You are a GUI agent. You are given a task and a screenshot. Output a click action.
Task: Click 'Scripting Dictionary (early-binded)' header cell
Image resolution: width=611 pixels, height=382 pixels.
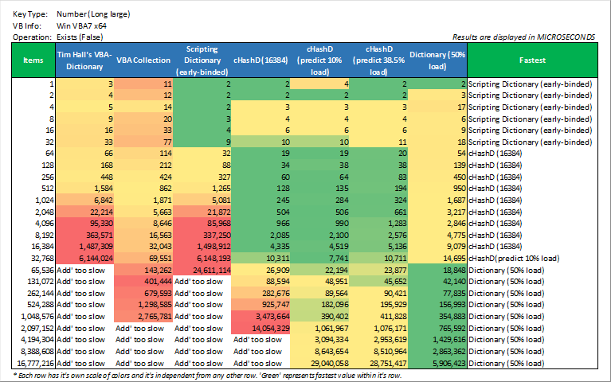tap(202, 60)
